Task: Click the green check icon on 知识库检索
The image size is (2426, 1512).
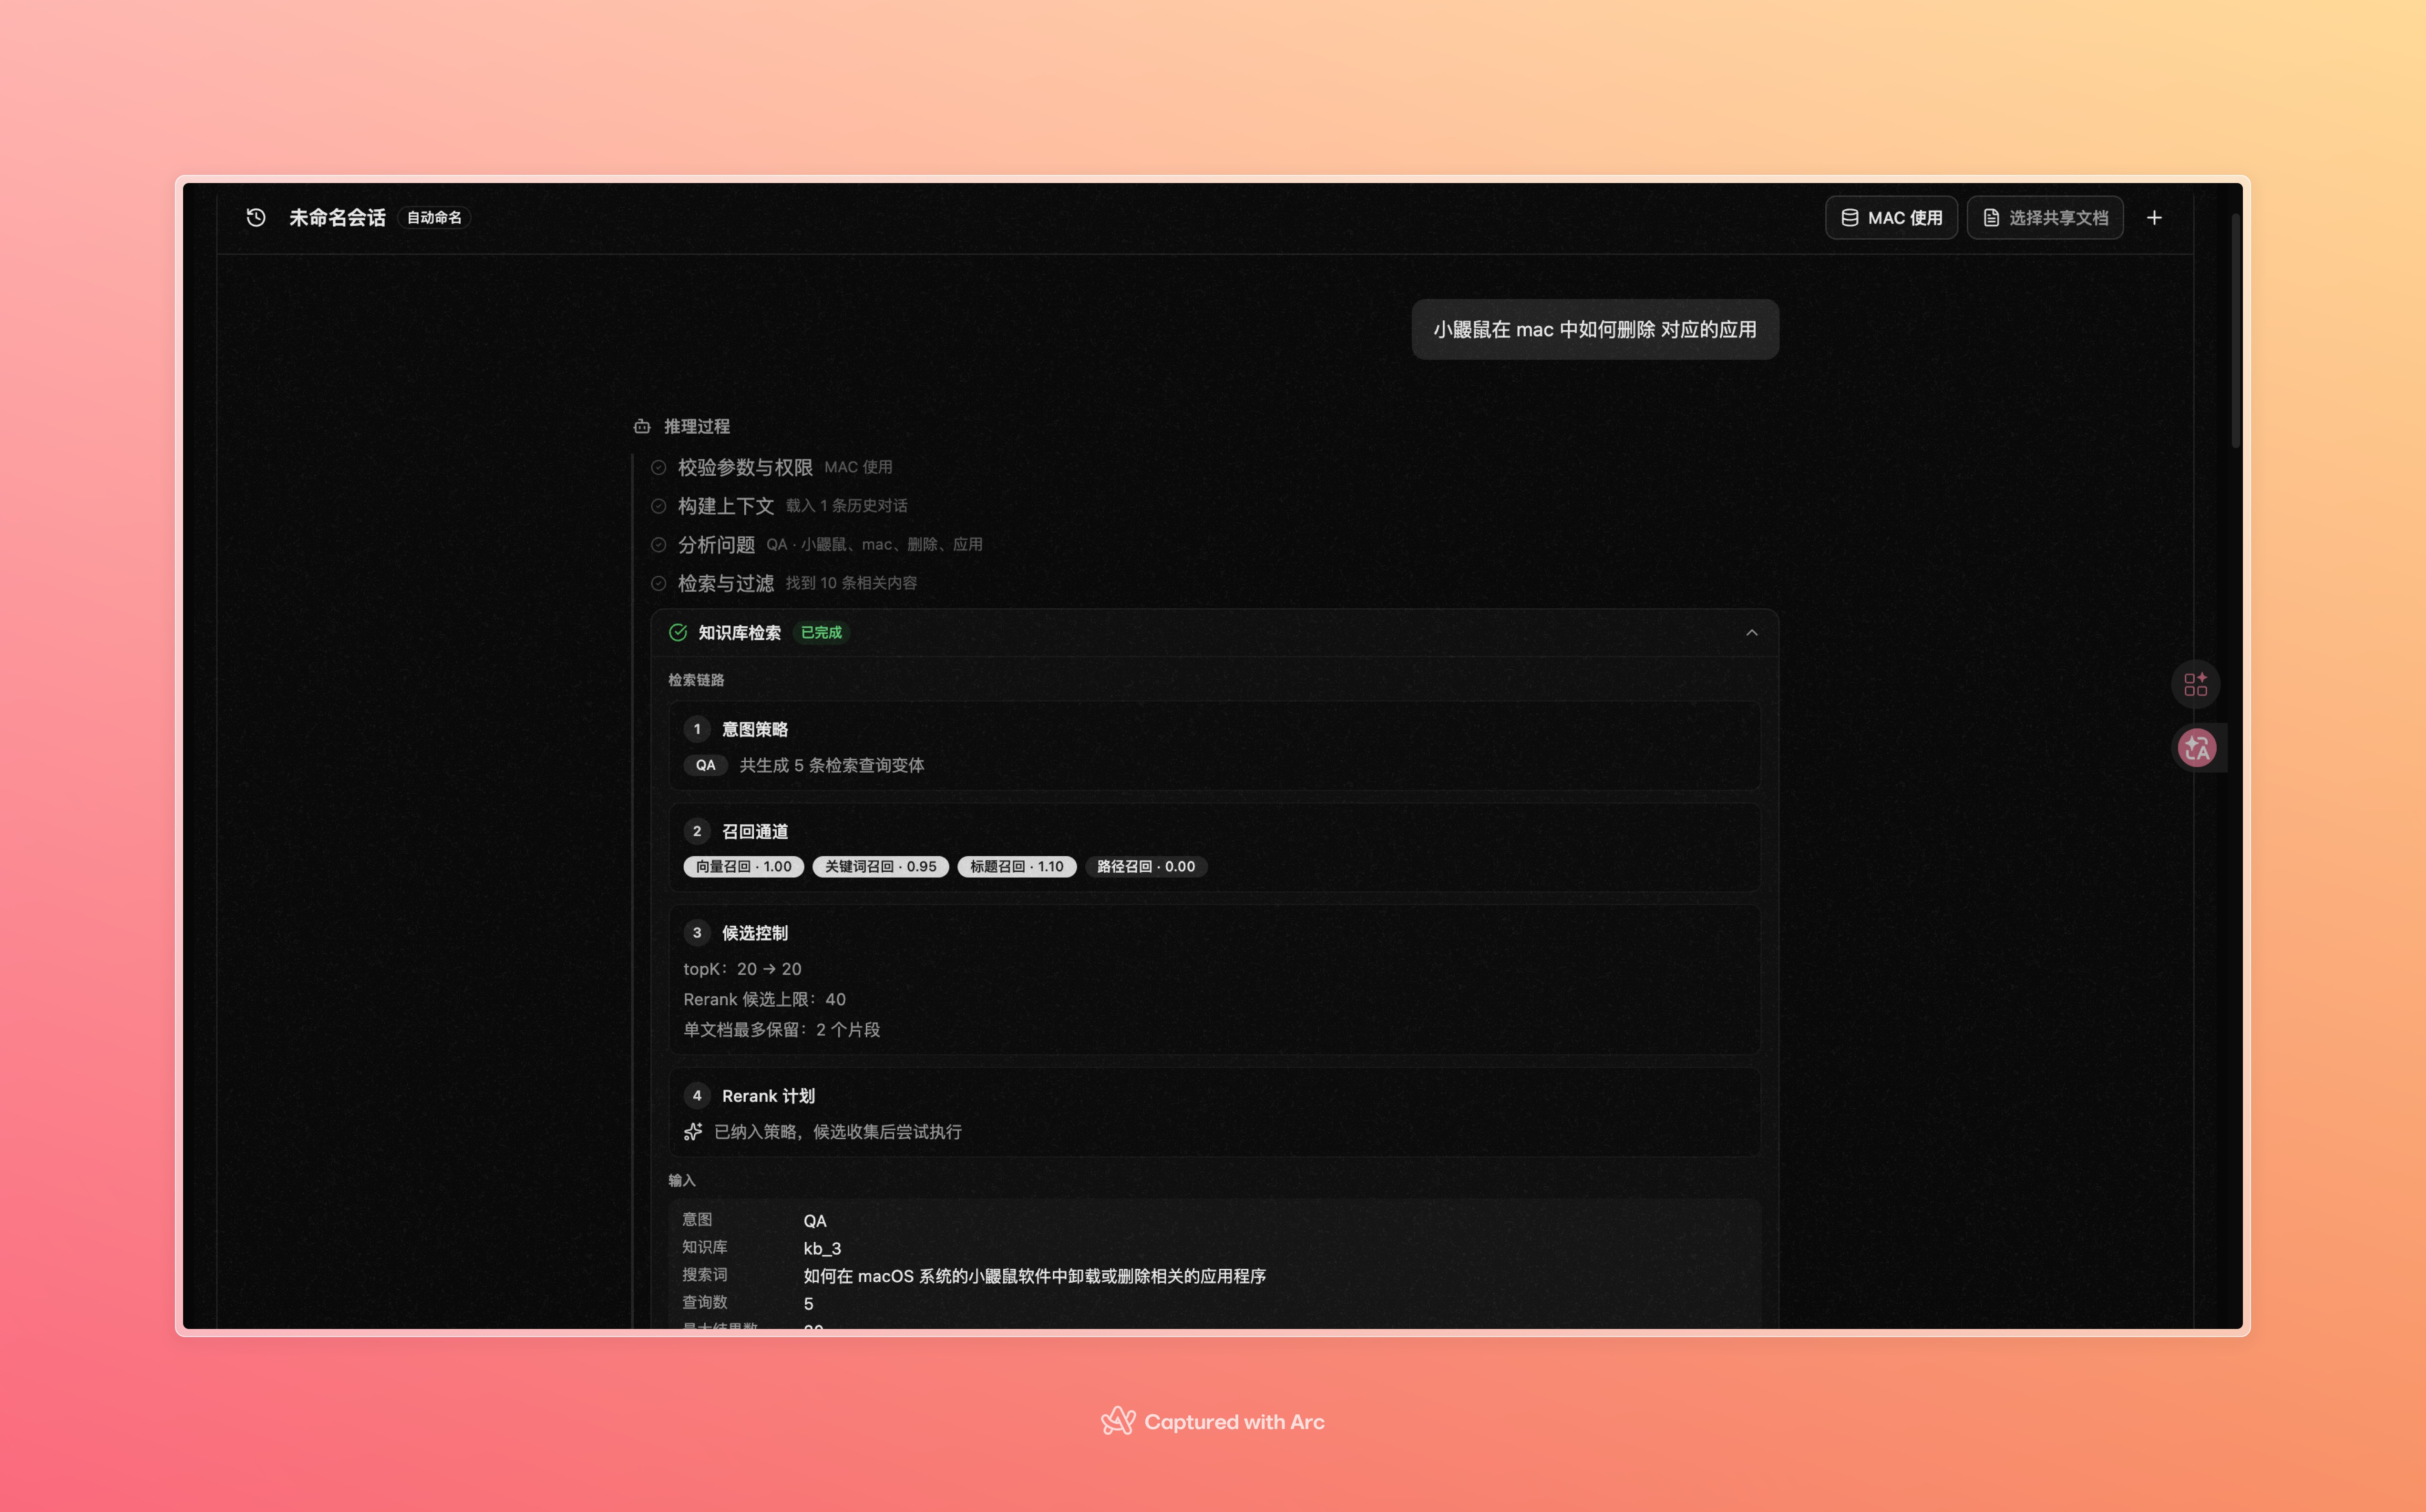Action: (x=678, y=632)
